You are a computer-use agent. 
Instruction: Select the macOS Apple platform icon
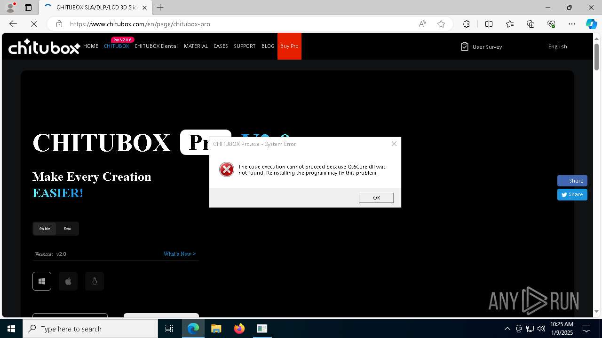click(68, 281)
